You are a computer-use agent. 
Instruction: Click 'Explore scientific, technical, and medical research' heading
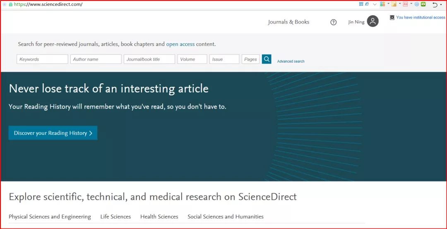[x=152, y=197]
